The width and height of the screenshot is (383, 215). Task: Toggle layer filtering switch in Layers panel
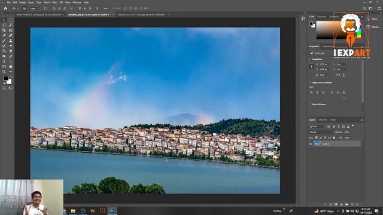(352, 126)
